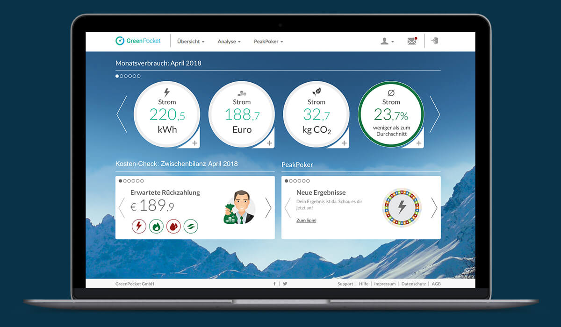Open the PeakPoker navigation menu
The width and height of the screenshot is (561, 327).
tap(268, 42)
